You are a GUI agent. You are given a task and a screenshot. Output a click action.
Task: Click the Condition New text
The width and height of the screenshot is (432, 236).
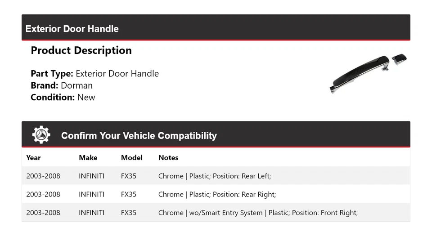pyautogui.click(x=63, y=98)
